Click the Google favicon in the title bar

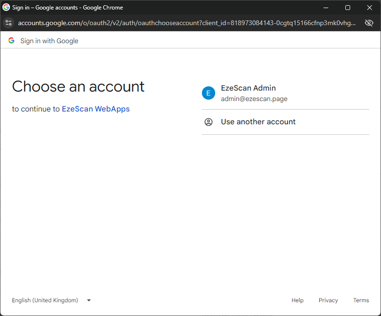click(6, 8)
